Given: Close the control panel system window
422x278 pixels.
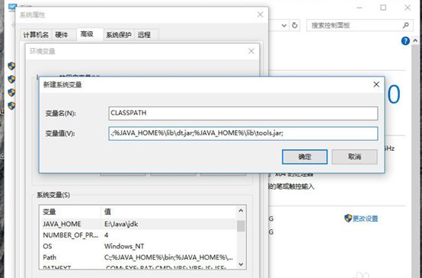Looking at the screenshot, I should (x=408, y=8).
